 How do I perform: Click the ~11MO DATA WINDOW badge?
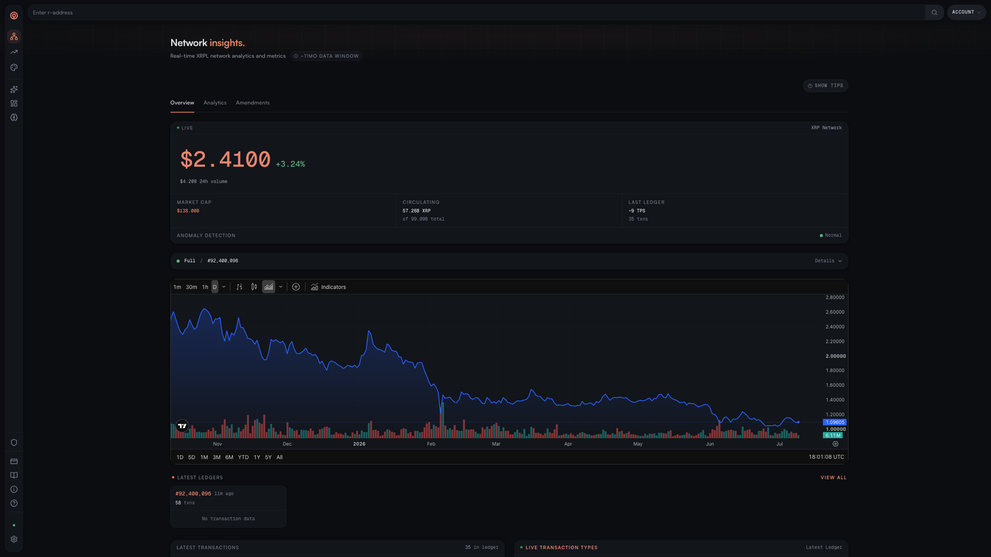[326, 56]
